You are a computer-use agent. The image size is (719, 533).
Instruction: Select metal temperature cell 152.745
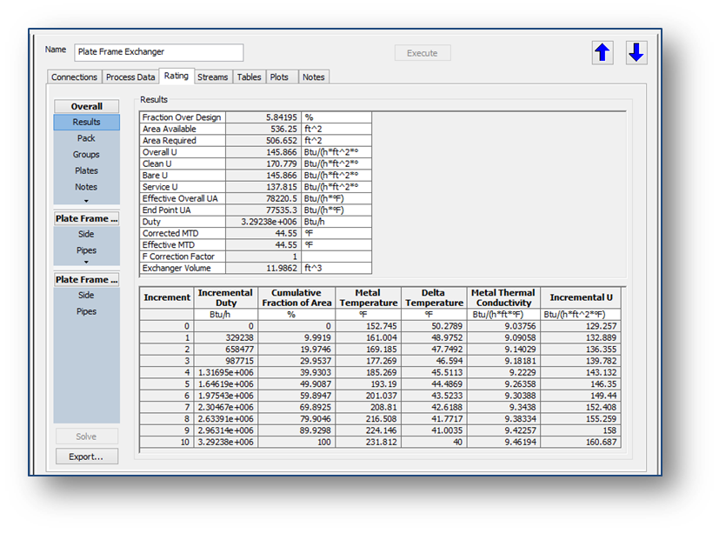[x=369, y=326]
